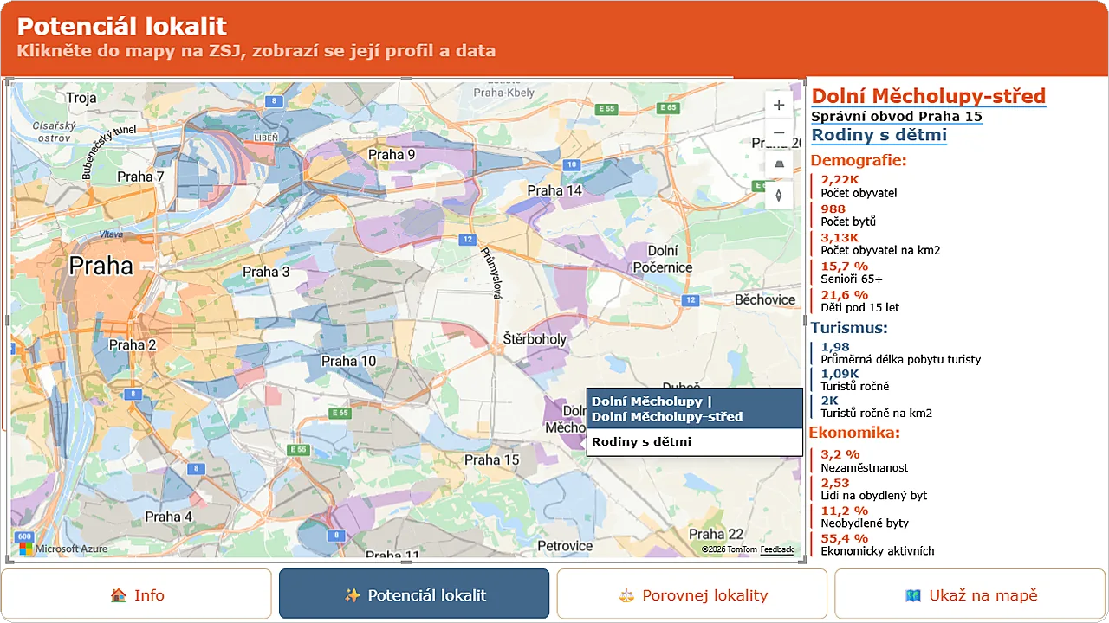
Task: Click the Praha 4 district label
Action: coord(169,517)
